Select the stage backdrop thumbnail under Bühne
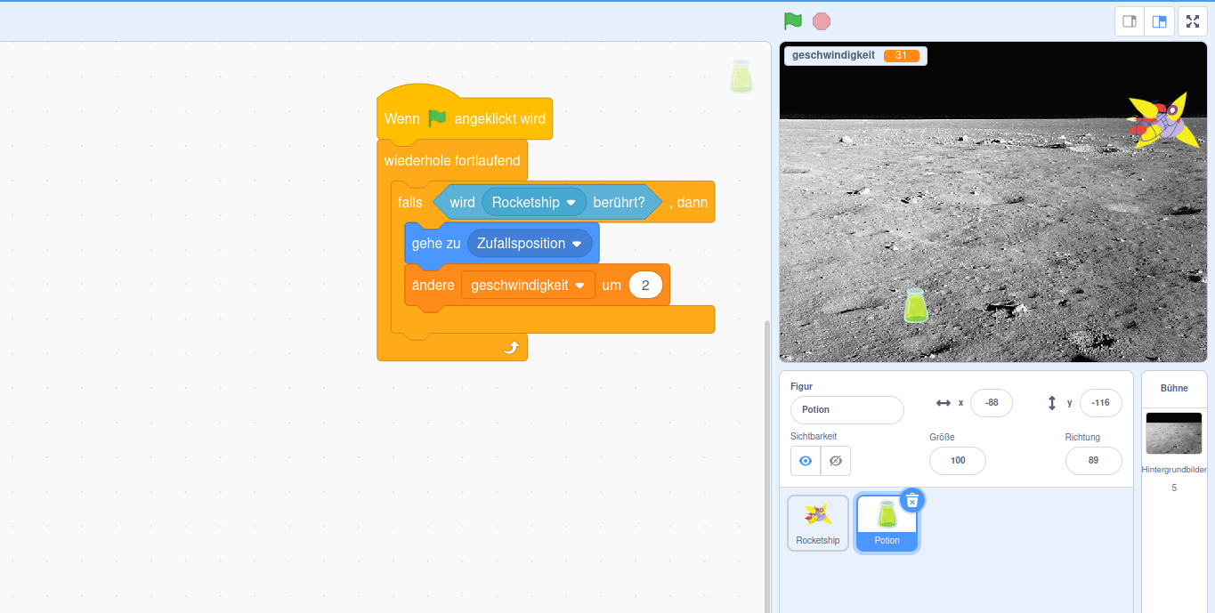 [x=1174, y=433]
